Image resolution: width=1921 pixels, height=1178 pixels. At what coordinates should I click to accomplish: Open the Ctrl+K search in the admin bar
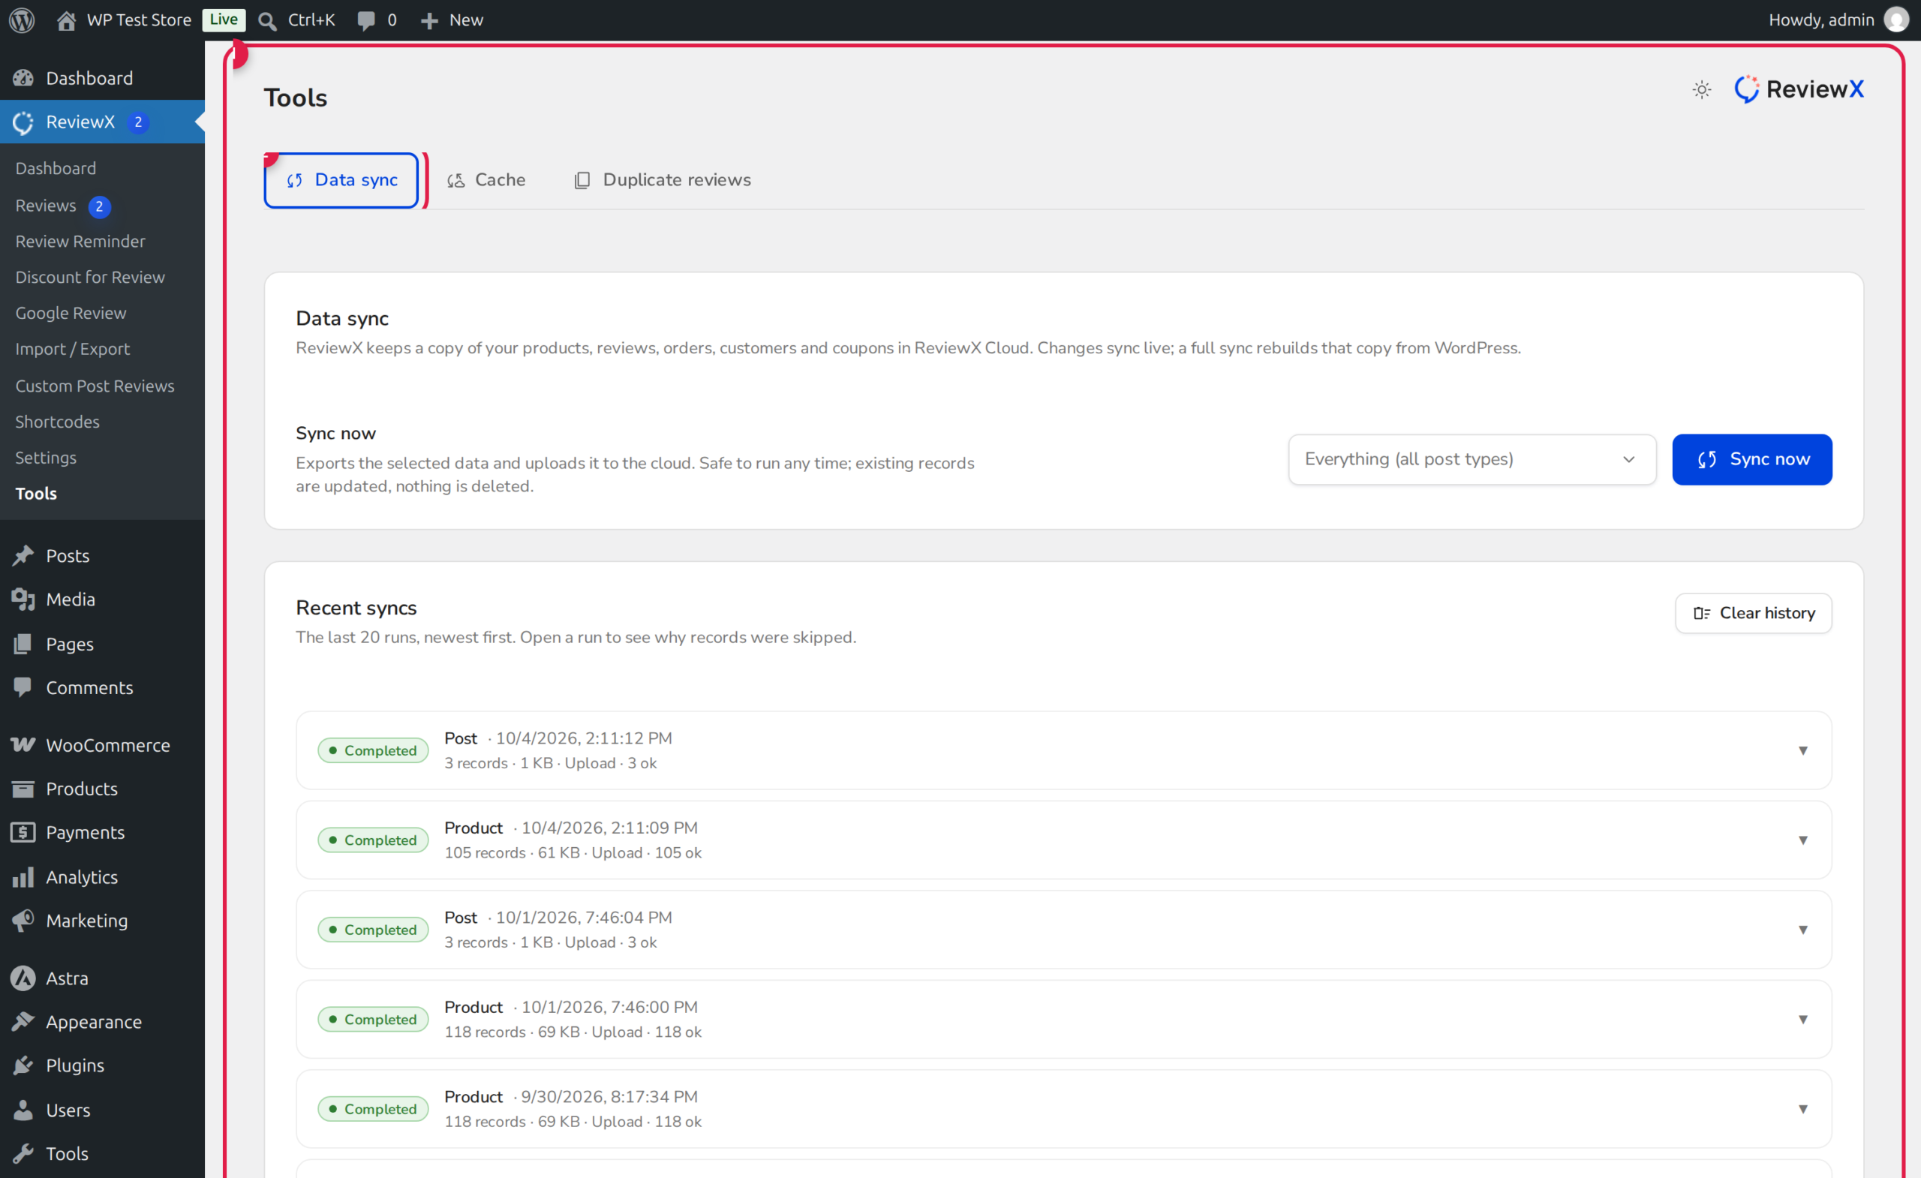coord(296,20)
